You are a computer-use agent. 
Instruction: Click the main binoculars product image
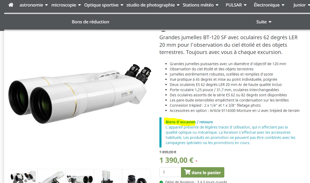(80, 94)
